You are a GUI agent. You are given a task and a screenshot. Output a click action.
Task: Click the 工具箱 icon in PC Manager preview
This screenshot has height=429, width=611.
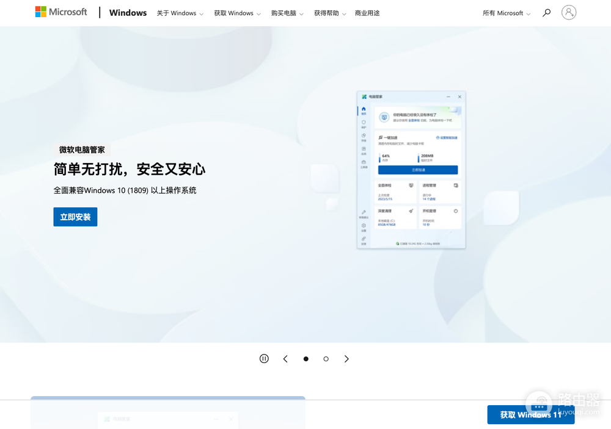tap(364, 164)
